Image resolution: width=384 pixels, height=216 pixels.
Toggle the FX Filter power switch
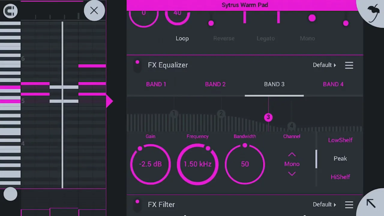(137, 205)
